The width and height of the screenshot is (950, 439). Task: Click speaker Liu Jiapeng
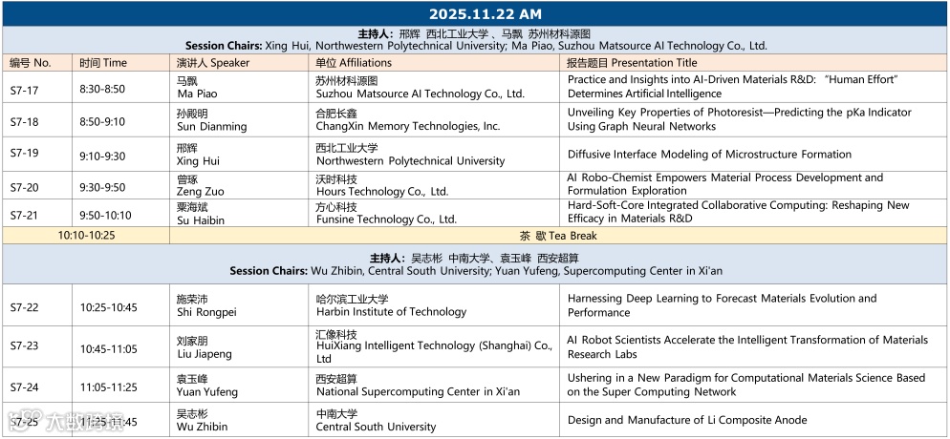(205, 347)
